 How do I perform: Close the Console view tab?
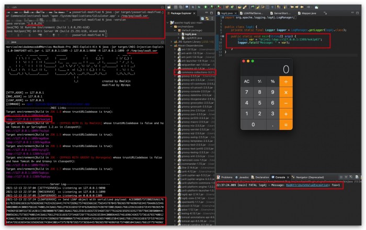[293, 177]
